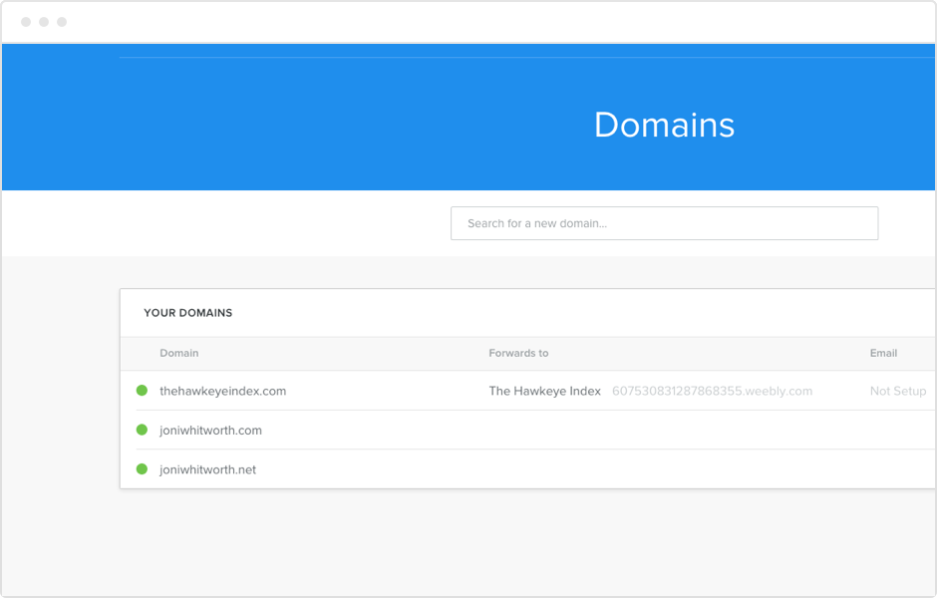
Task: Click the Email column header
Action: coord(883,353)
